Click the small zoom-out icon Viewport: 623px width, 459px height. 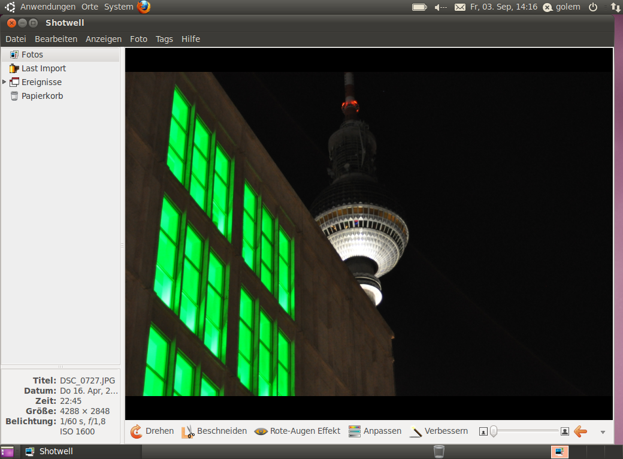[483, 431]
